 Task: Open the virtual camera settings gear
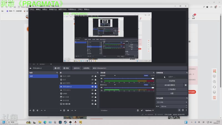pyautogui.click(x=186, y=85)
